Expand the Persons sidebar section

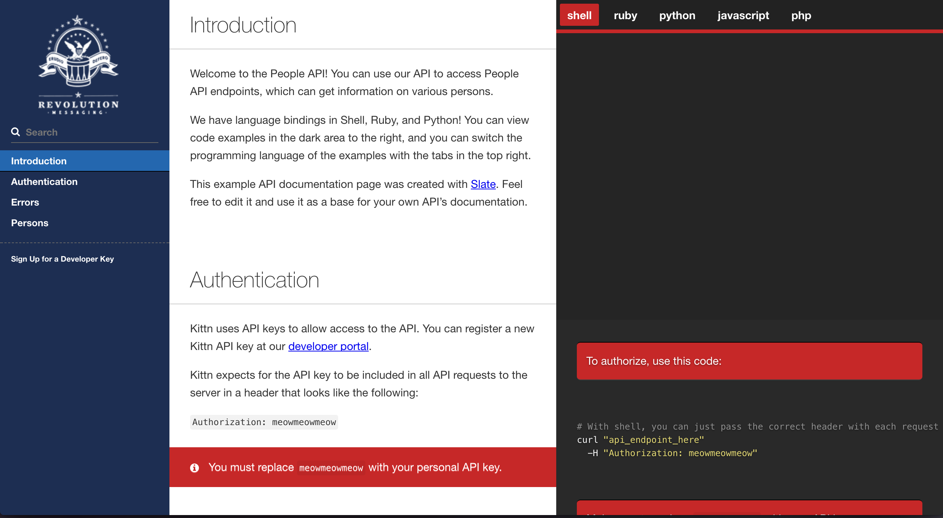point(29,223)
